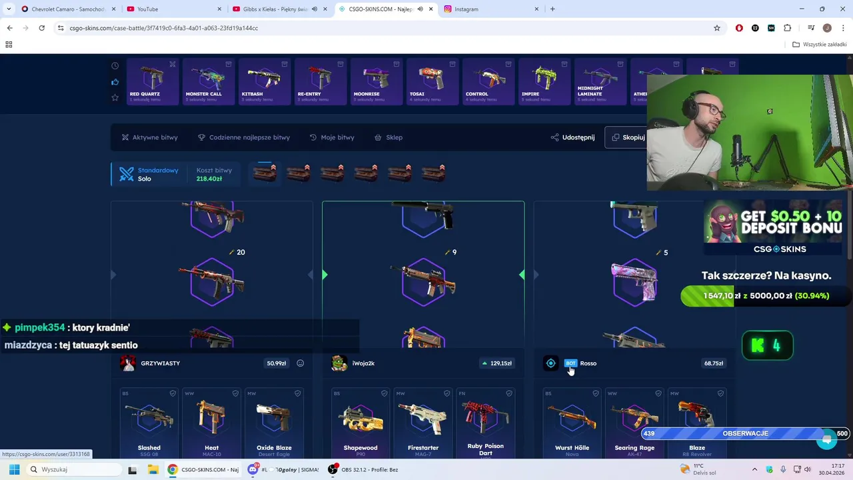Switch to the Chevrolet Camaro browser tab

pos(67,9)
